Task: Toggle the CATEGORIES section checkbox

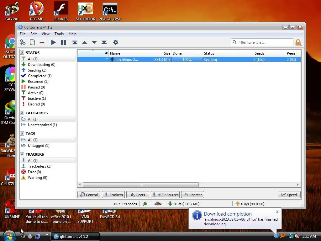Action: tap(22, 113)
